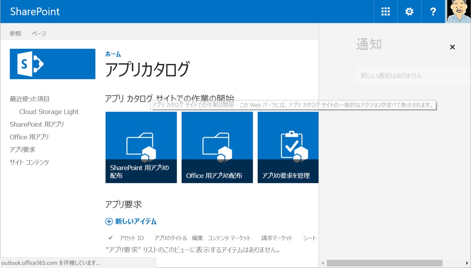This screenshot has height=268, width=471.
Task: Open the アプリのタイトル column menu
Action: coord(170,238)
